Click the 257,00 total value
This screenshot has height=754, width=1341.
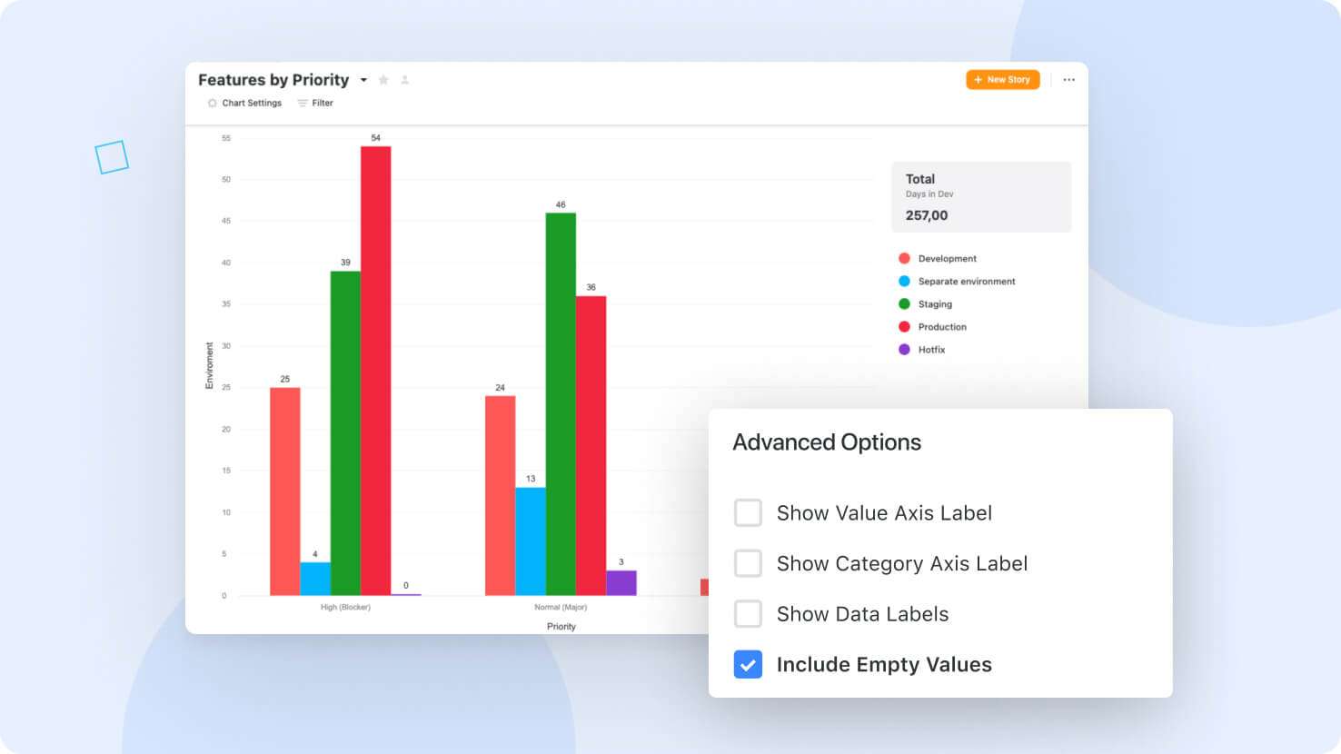pos(926,215)
